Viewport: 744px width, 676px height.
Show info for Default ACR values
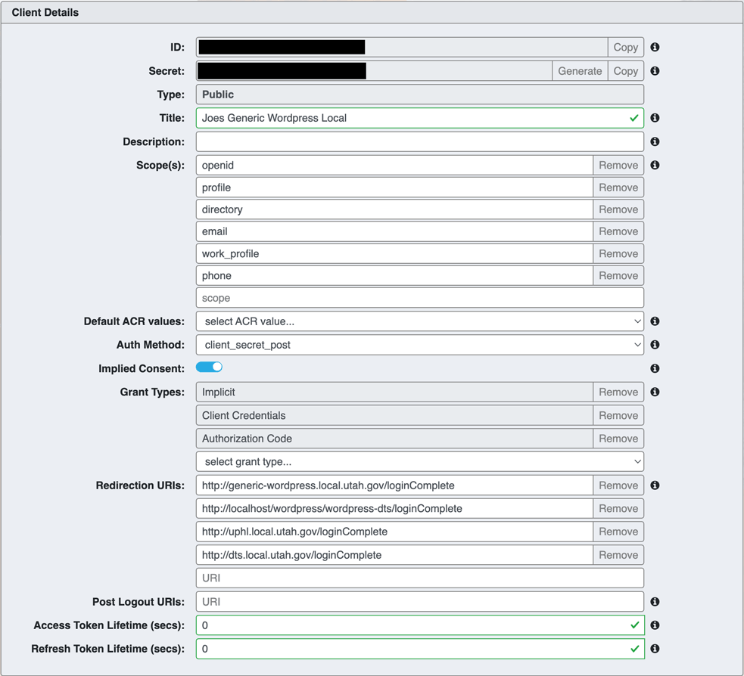point(655,321)
